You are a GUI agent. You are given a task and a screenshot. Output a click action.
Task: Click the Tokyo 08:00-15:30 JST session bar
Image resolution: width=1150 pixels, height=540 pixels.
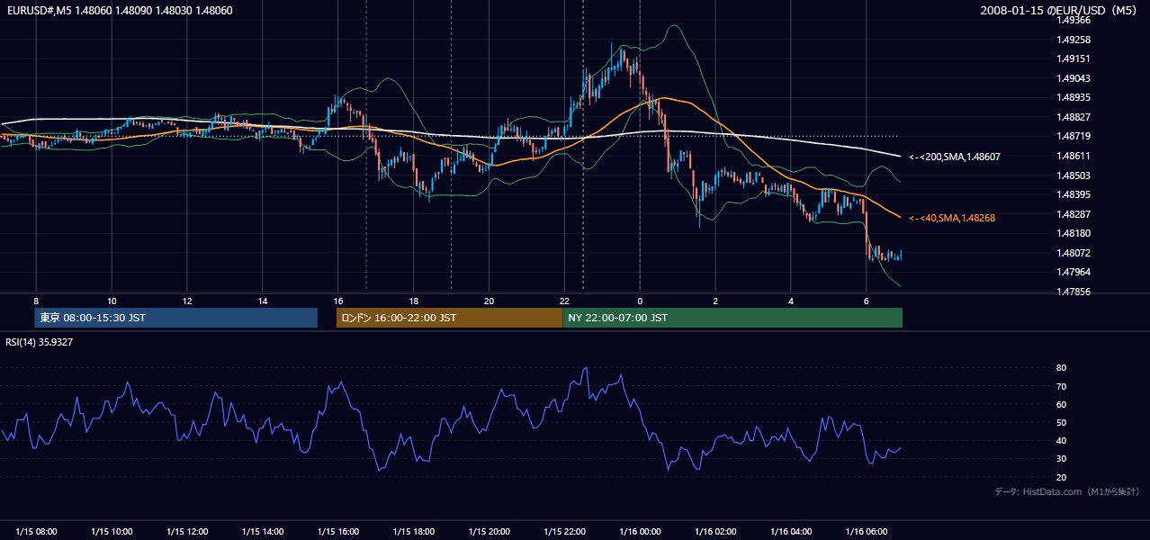(176, 318)
